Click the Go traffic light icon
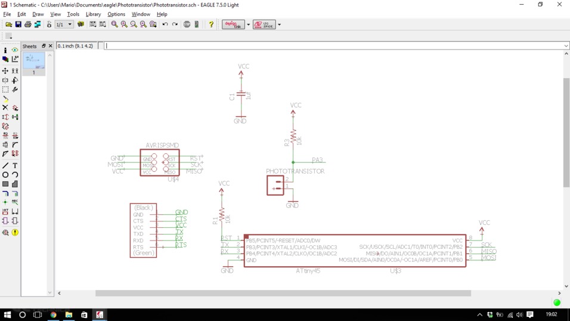Viewport: 570px width, 321px height. click(x=197, y=24)
